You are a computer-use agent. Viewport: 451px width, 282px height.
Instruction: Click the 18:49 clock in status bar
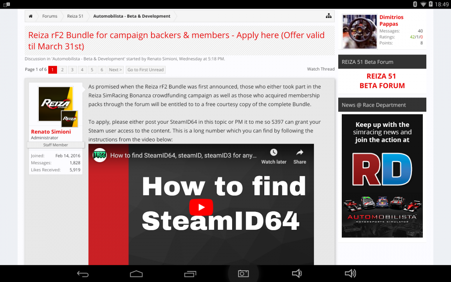[442, 4]
